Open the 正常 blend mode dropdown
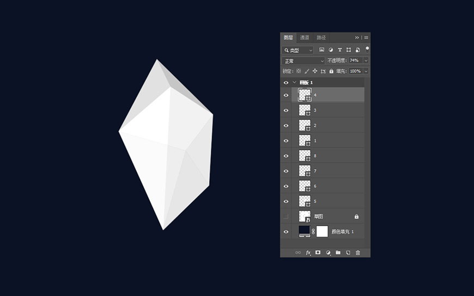 pyautogui.click(x=303, y=61)
